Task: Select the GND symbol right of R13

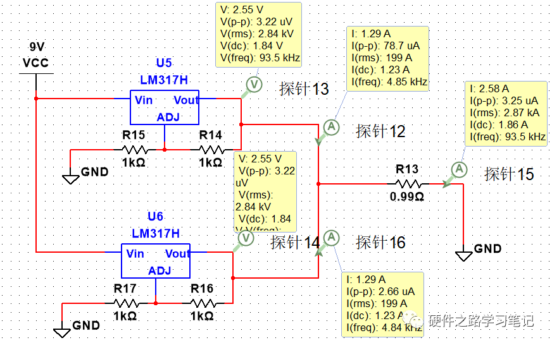Action: pos(464,254)
